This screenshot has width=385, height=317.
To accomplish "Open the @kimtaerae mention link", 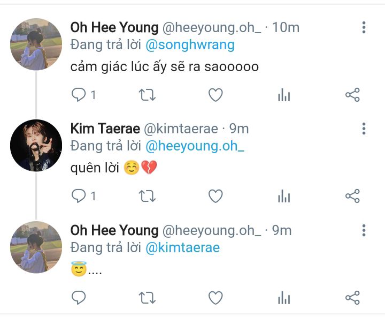I will pyautogui.click(x=182, y=247).
